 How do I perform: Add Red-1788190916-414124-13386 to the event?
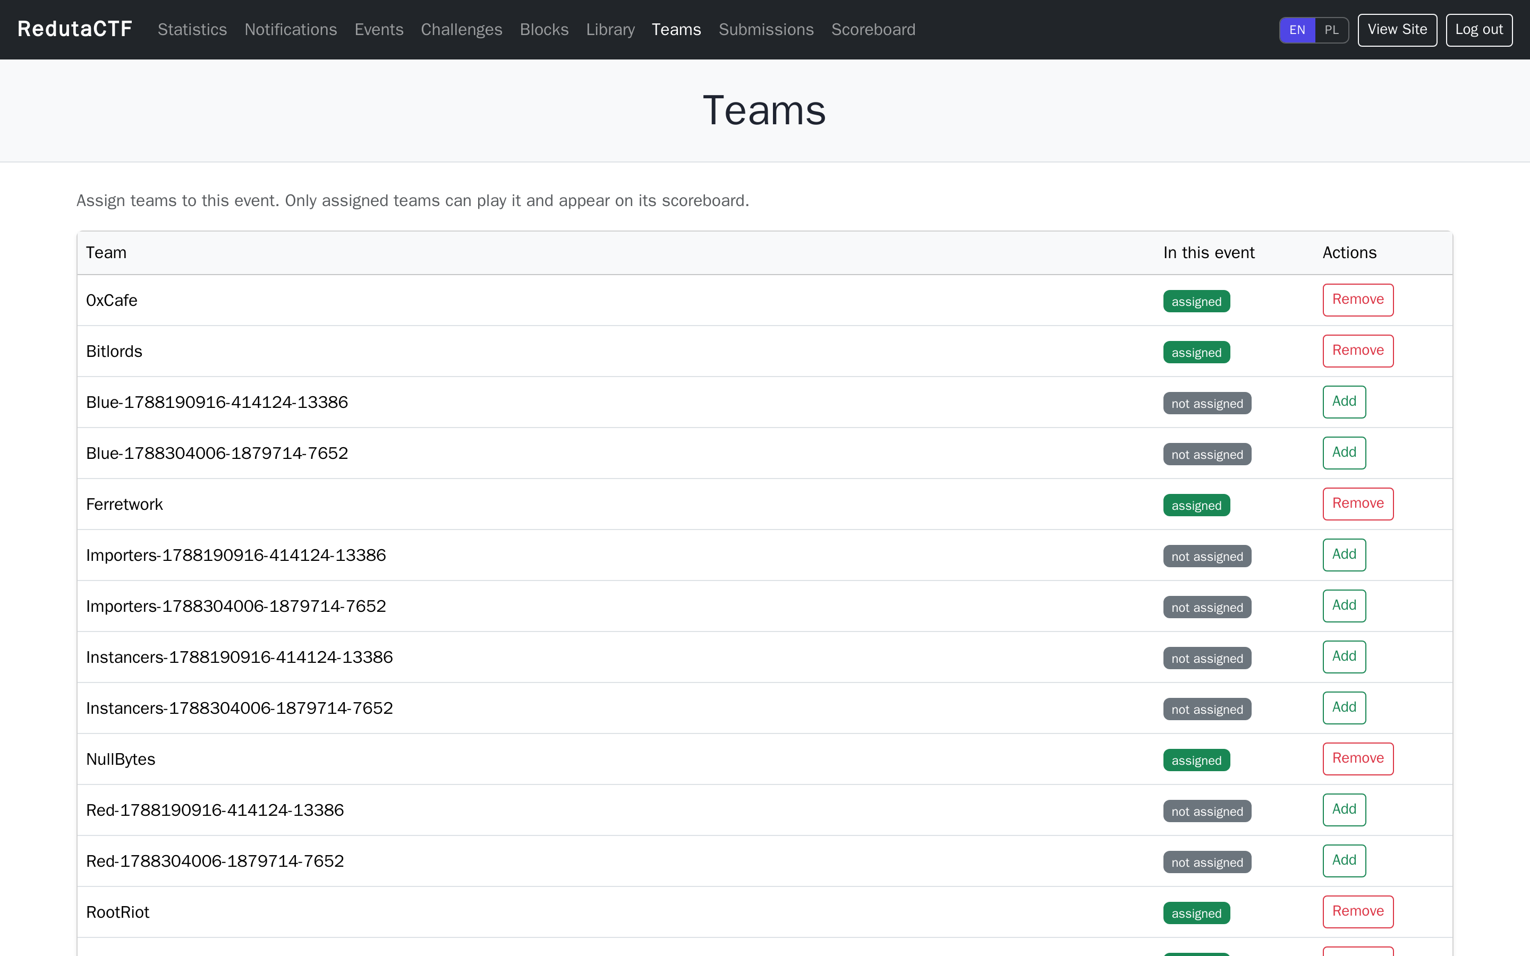point(1344,810)
